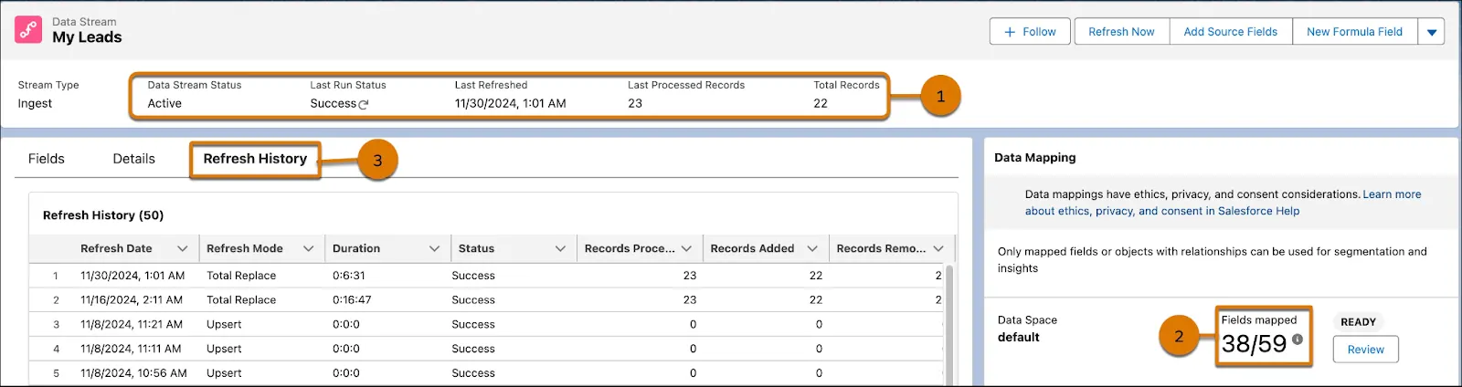Expand the Records Added column menu
Viewport: 1462px width, 387px height.
click(x=812, y=248)
